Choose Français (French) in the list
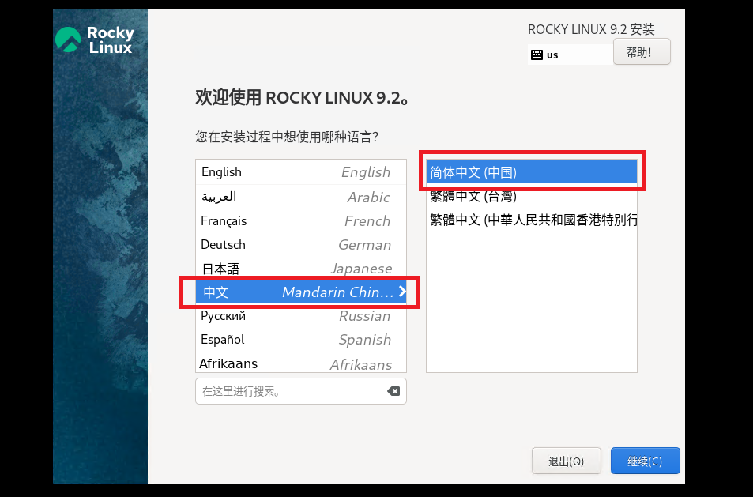The width and height of the screenshot is (753, 497). [301, 220]
